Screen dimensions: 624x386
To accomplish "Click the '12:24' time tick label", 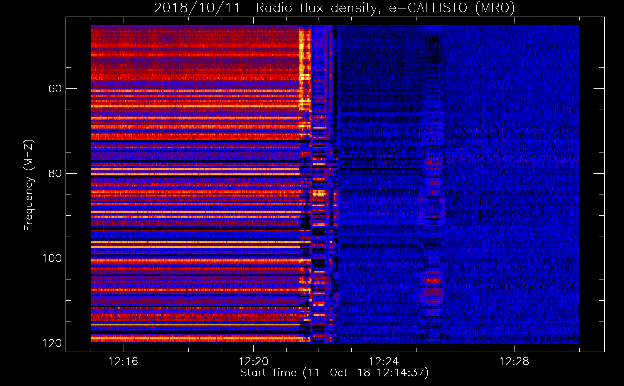I will [384, 361].
